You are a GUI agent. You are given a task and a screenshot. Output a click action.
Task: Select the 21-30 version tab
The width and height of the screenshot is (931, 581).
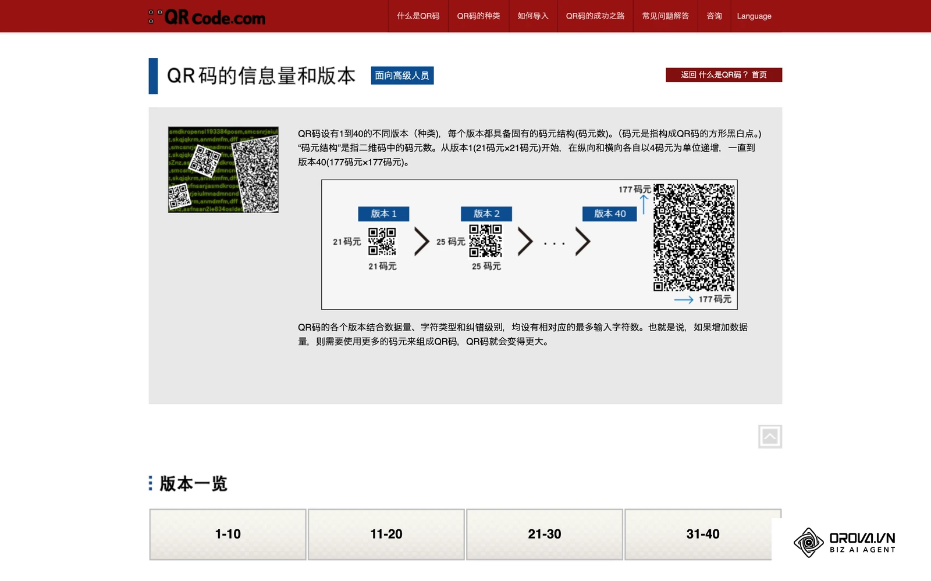coord(545,535)
